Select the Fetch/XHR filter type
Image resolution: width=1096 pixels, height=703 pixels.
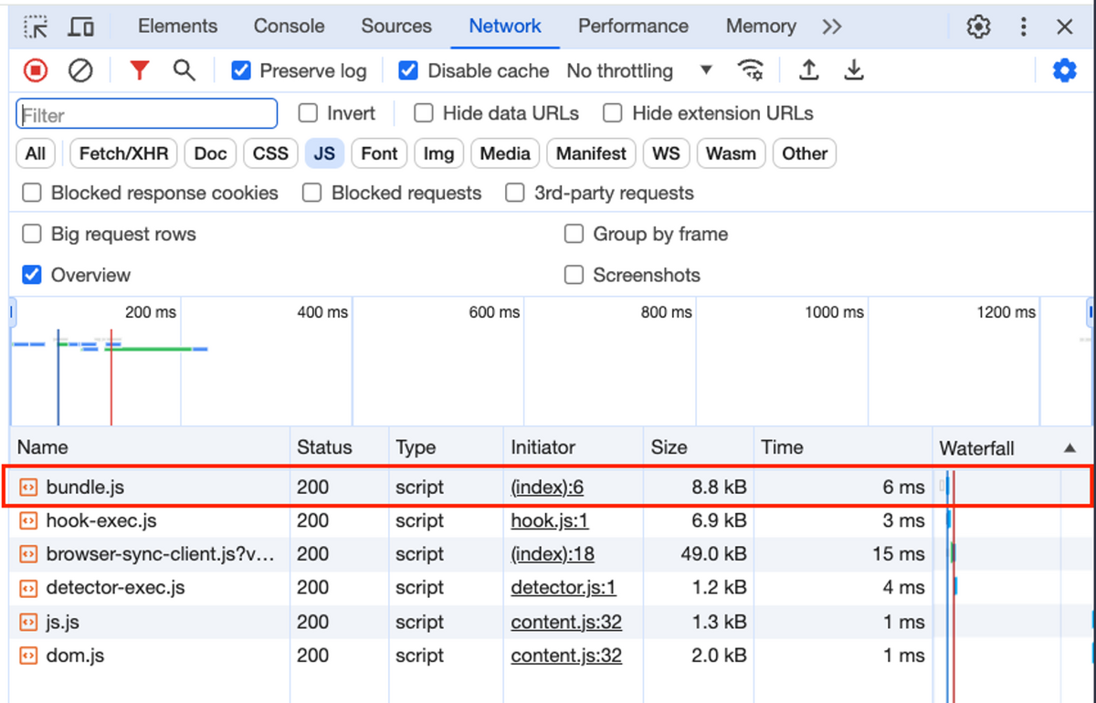click(x=124, y=153)
